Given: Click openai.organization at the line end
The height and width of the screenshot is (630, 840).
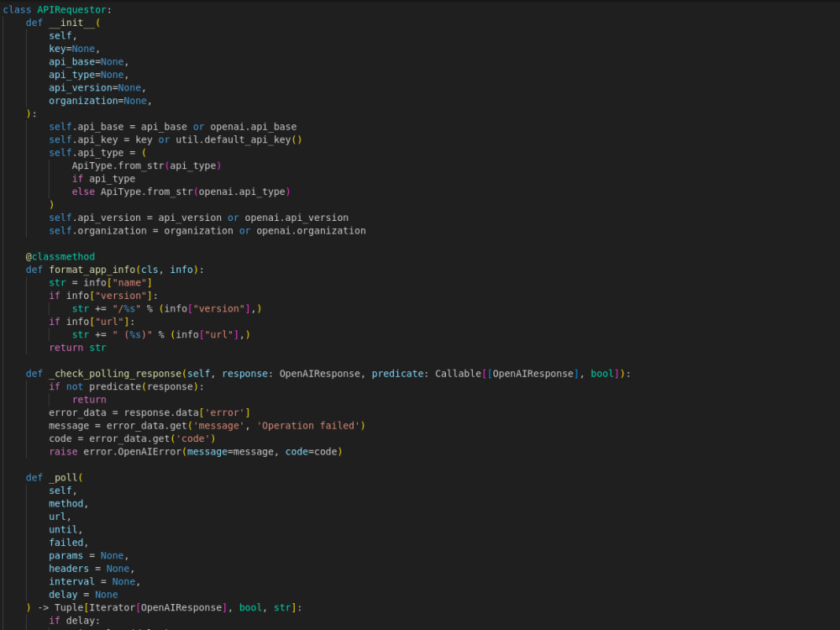Looking at the screenshot, I should (311, 230).
